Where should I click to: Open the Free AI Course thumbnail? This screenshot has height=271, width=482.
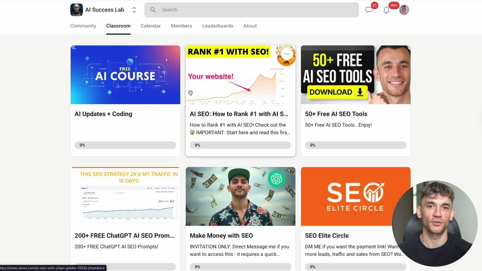[x=125, y=75]
